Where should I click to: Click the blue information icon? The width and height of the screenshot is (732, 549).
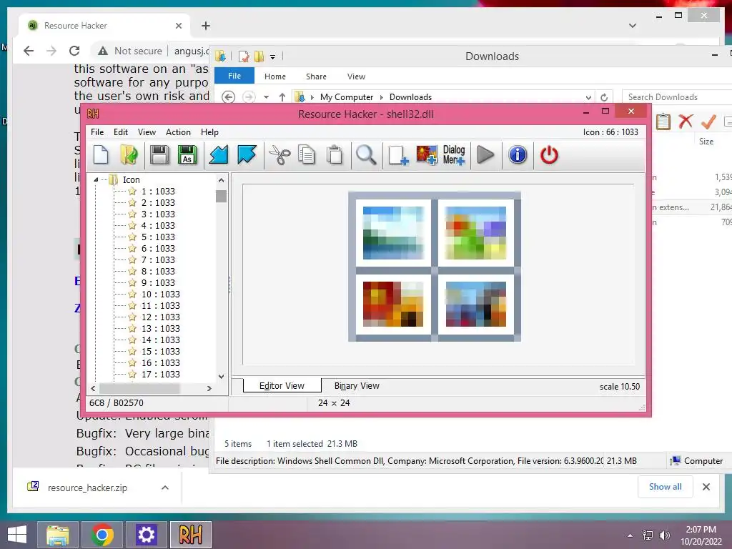(518, 155)
